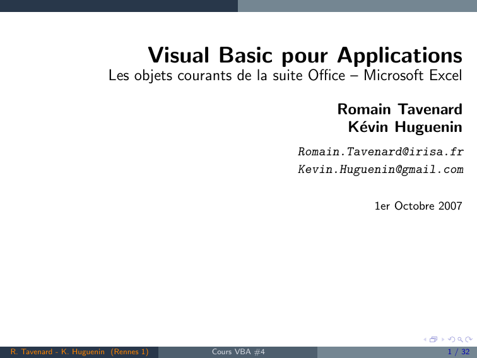Click footer authors R. Tavenard - K. Huguenin
Image resolution: width=477 pixels, height=358 pixels.
point(57,352)
